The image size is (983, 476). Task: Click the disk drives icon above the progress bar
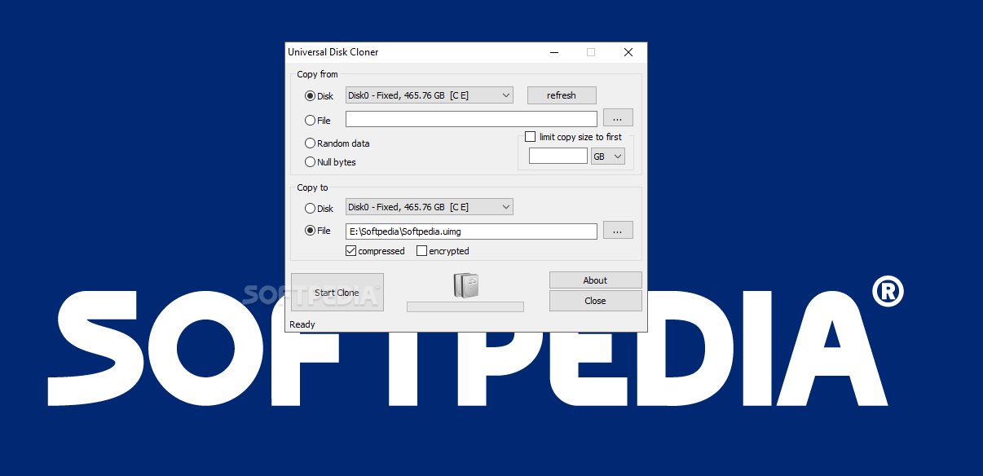tap(465, 285)
